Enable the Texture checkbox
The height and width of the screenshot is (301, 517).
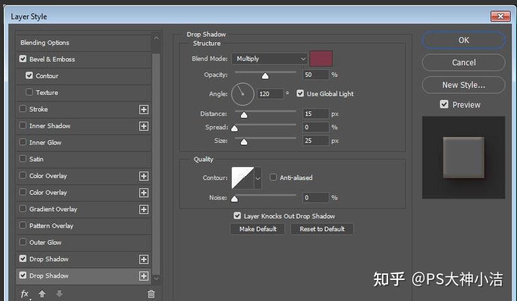click(30, 92)
